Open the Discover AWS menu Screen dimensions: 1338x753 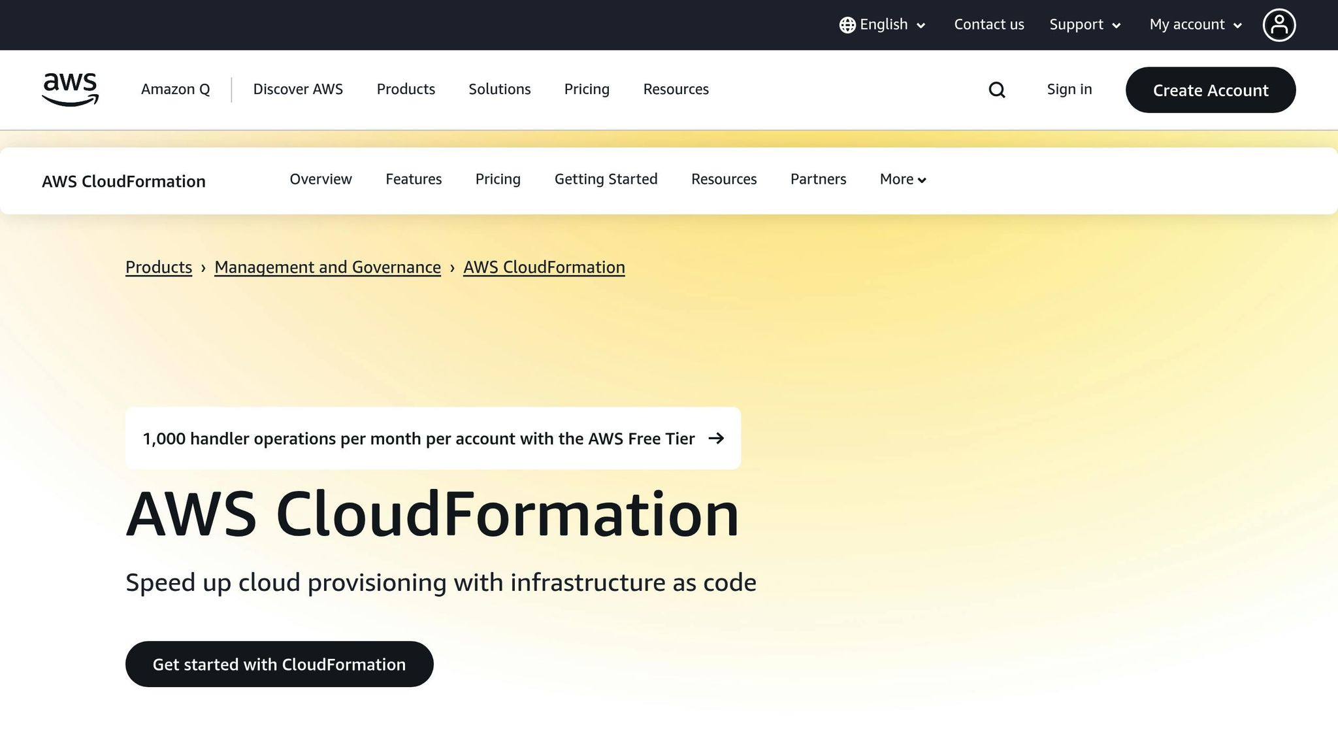click(298, 90)
